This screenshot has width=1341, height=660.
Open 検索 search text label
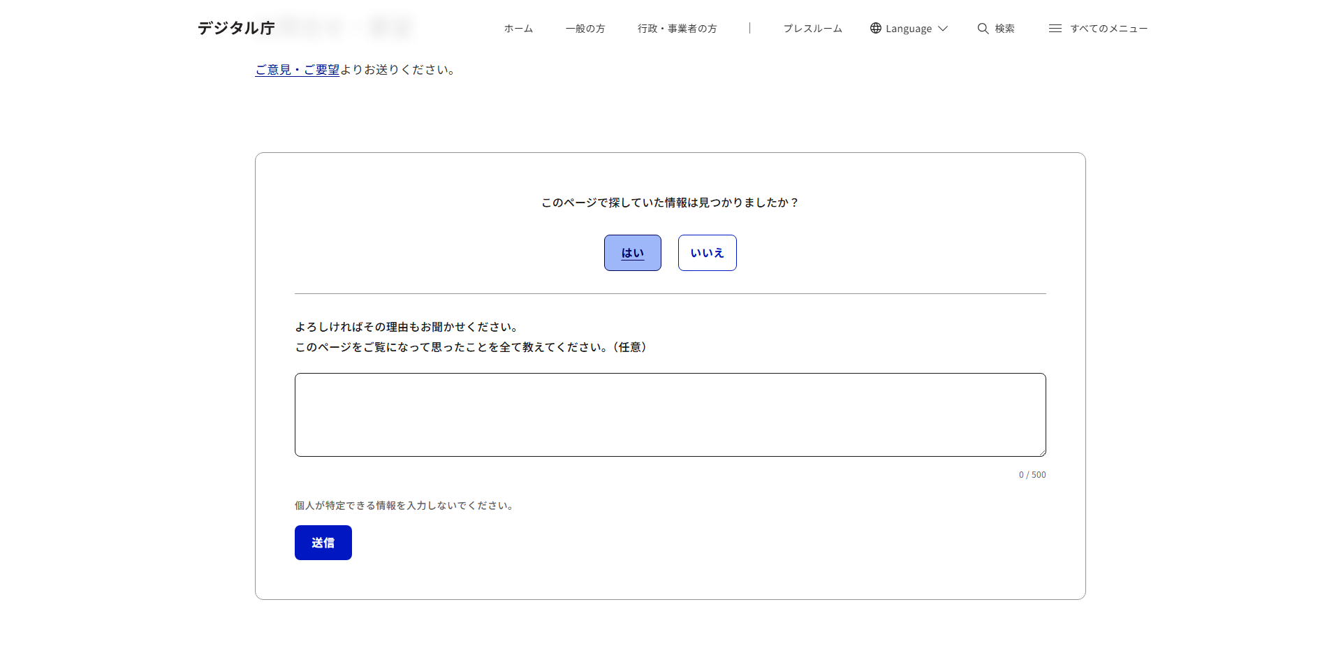1005,29
